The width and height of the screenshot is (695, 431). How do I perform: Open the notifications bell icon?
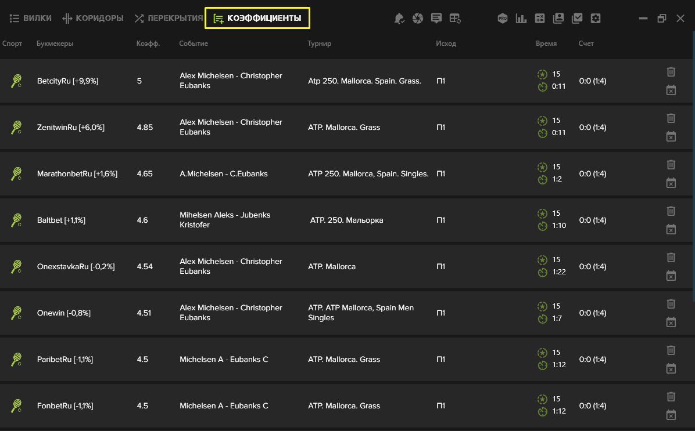click(x=399, y=18)
